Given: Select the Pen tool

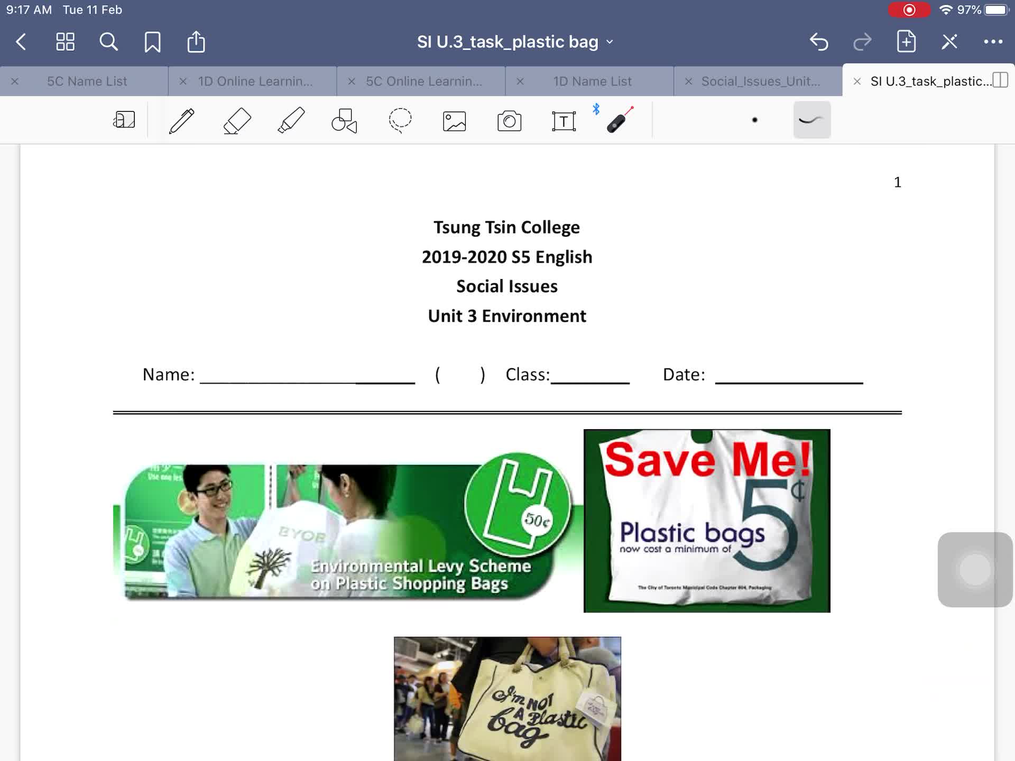Looking at the screenshot, I should [181, 120].
